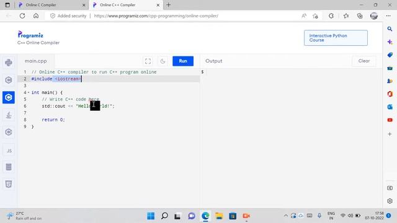This screenshot has height=223, width=397.
Task: Open a new browser tab
Action: coord(168,5)
